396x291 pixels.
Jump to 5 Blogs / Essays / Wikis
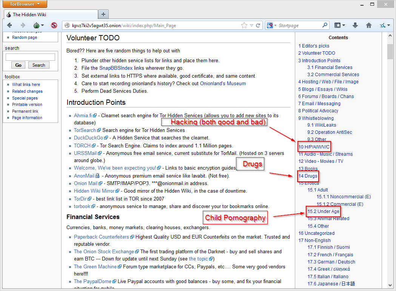pos(323,89)
